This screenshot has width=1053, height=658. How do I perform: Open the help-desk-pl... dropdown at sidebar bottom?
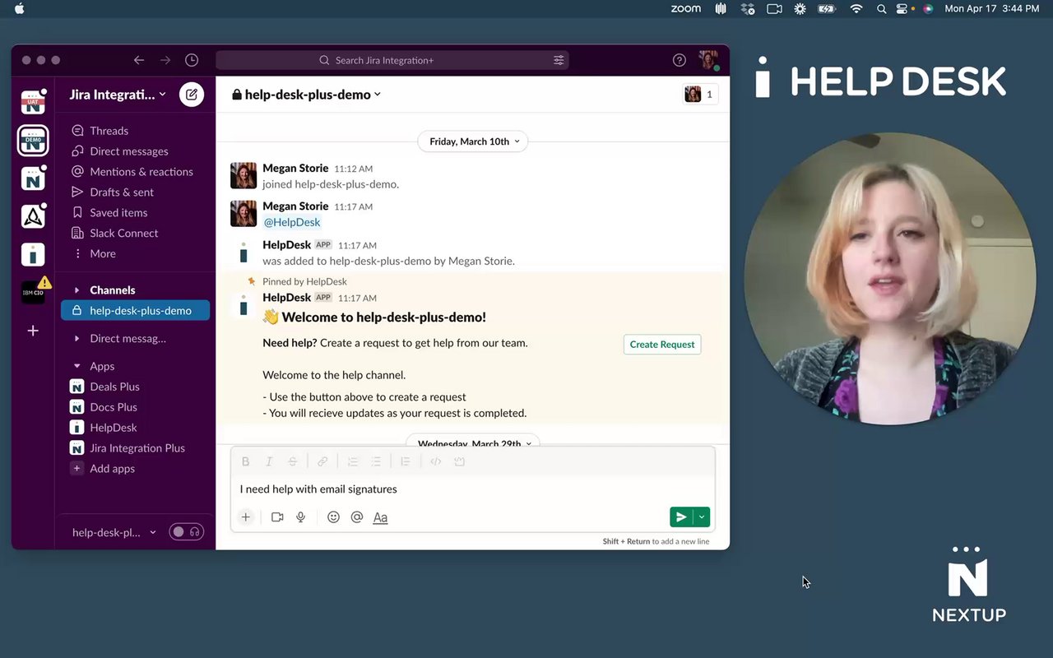tap(114, 532)
